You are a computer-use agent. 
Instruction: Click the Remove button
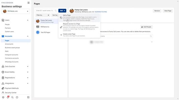click(157, 11)
